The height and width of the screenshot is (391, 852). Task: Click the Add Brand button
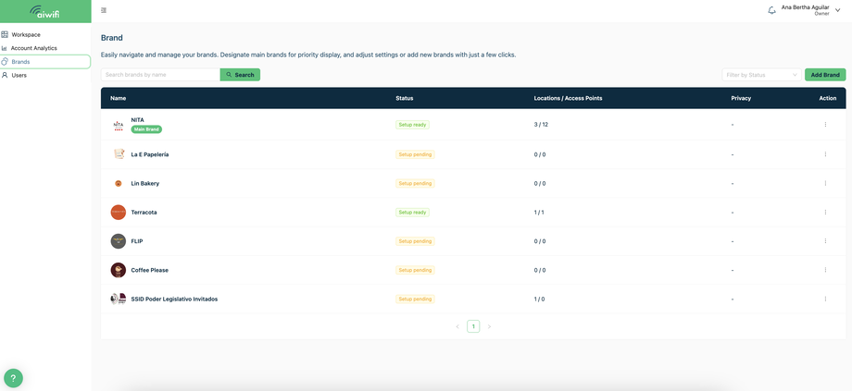pyautogui.click(x=825, y=75)
